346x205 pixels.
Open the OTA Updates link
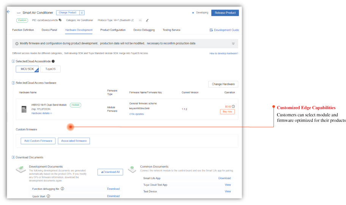click(137, 114)
